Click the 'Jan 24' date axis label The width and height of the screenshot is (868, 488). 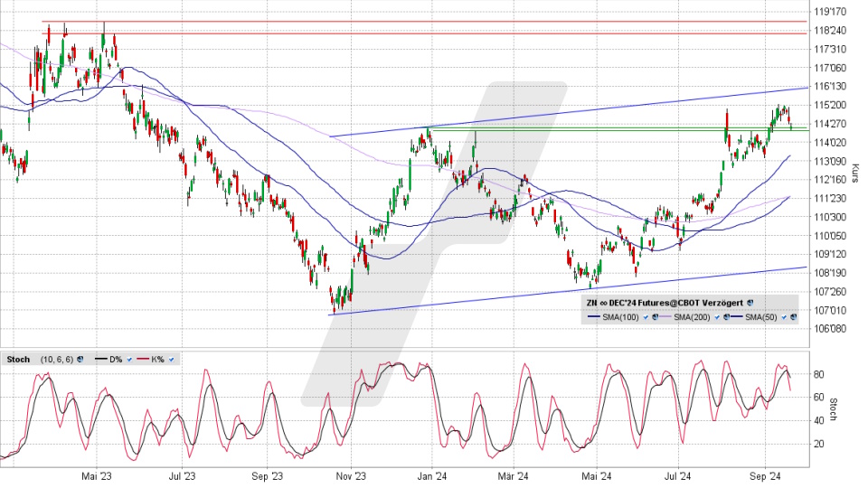432,476
